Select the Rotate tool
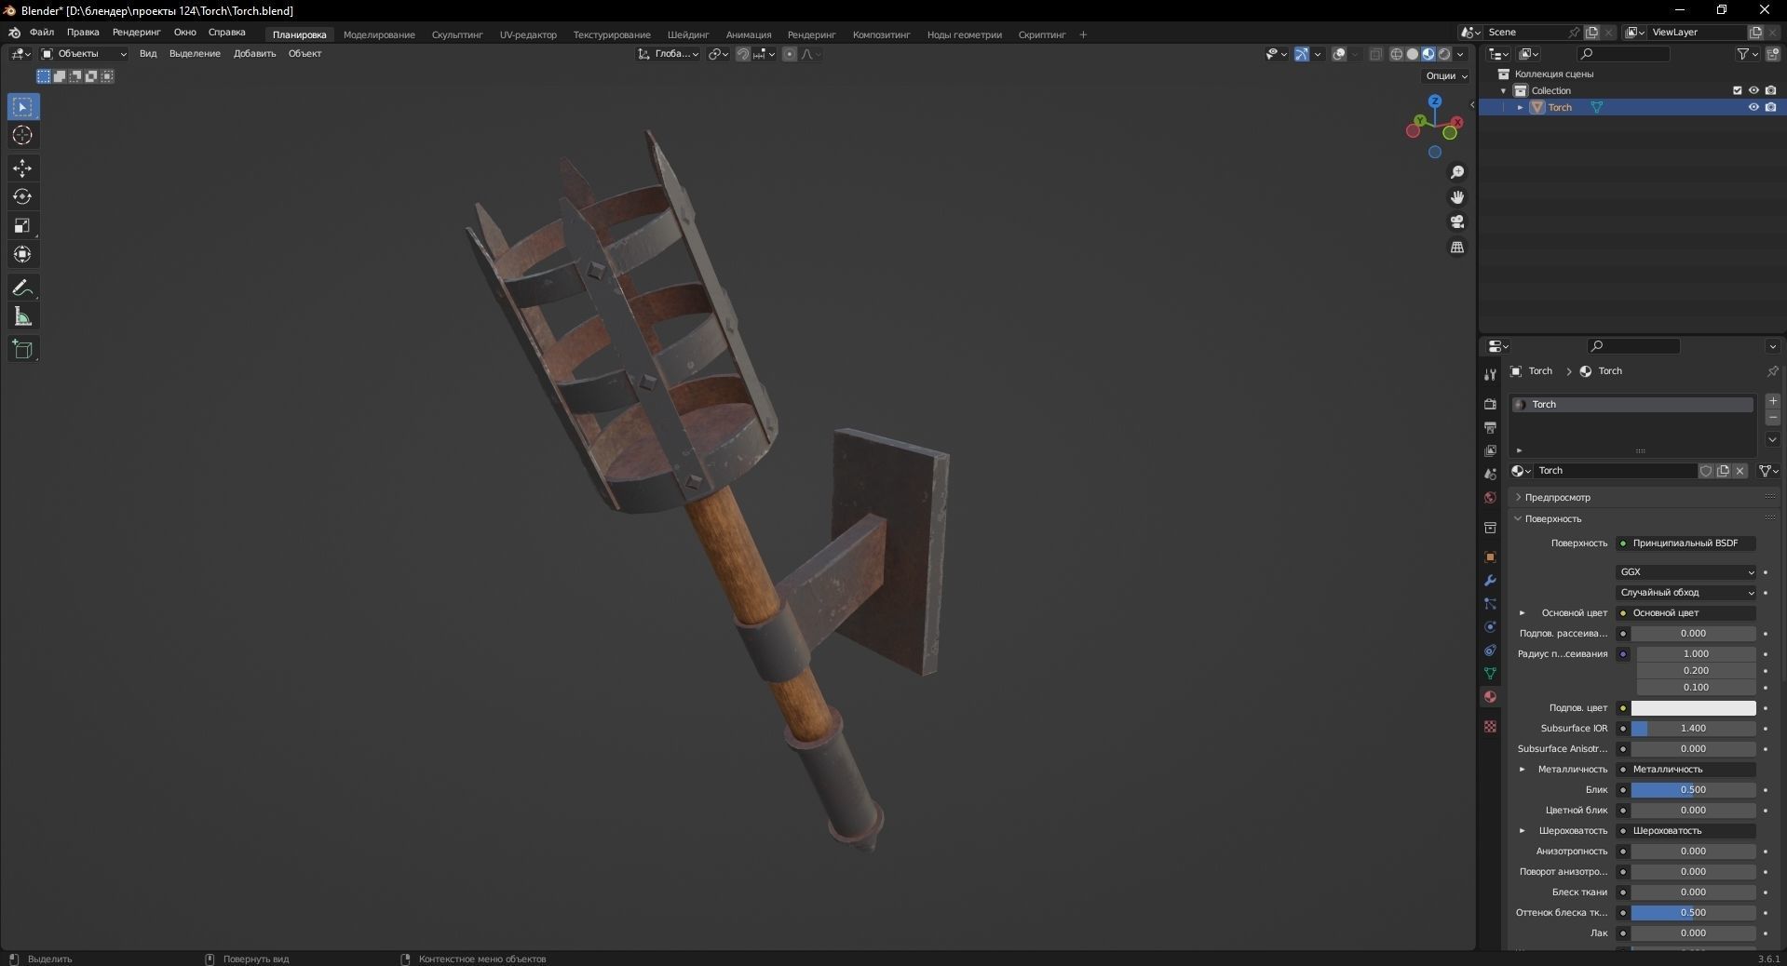 [x=22, y=196]
